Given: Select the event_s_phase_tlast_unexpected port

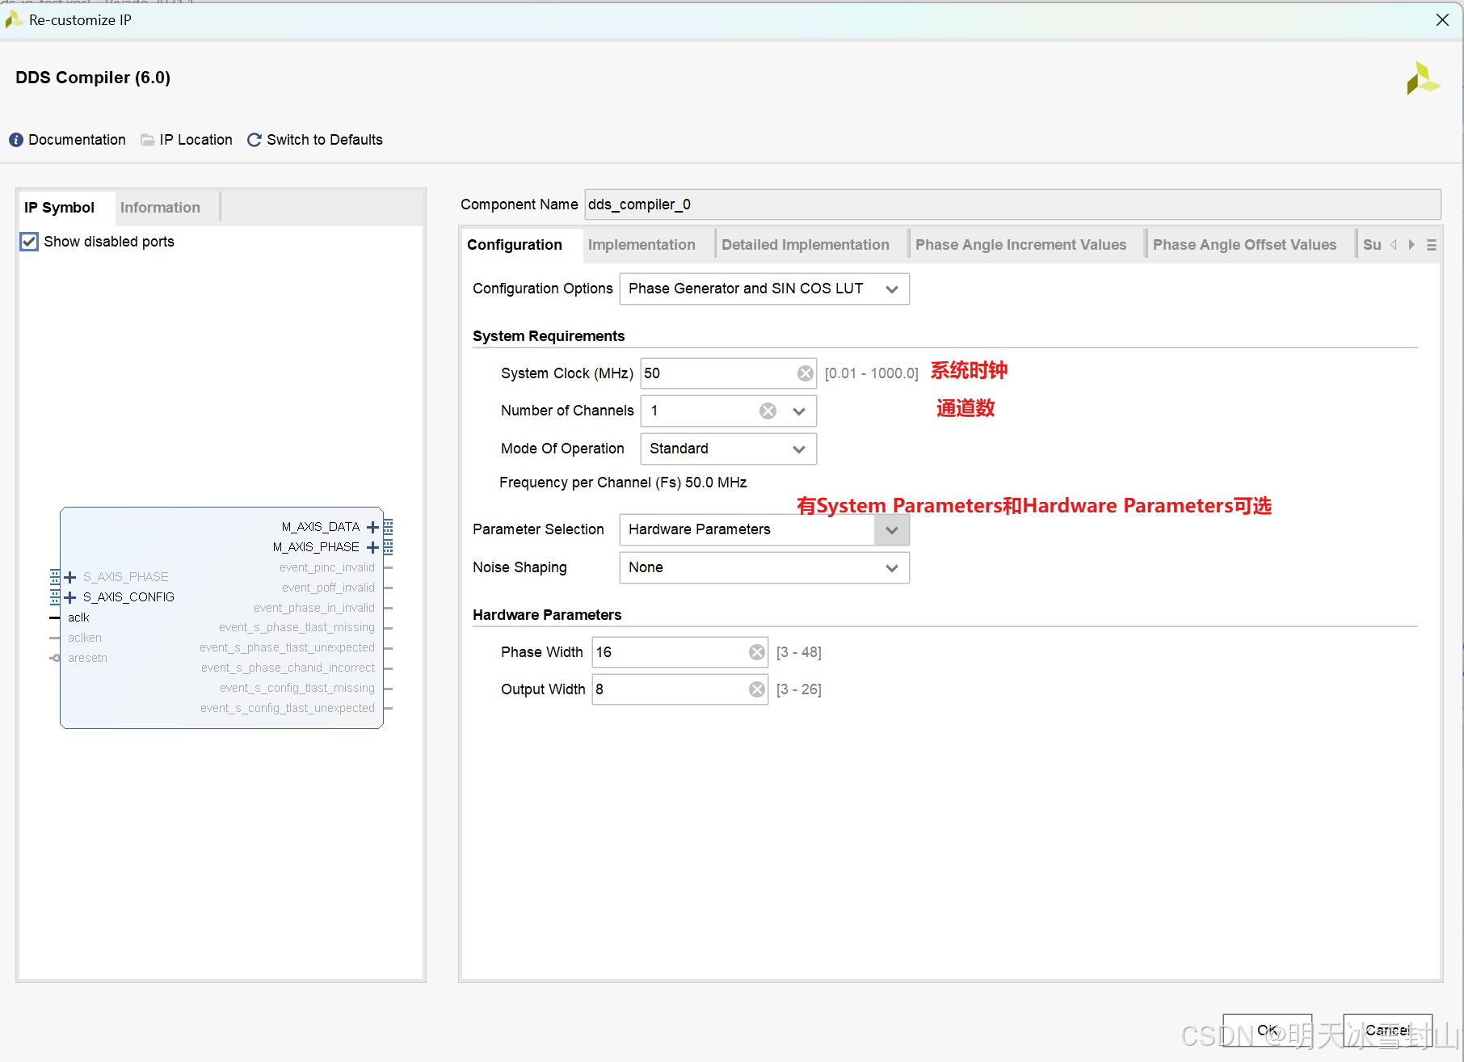Looking at the screenshot, I should pos(287,647).
